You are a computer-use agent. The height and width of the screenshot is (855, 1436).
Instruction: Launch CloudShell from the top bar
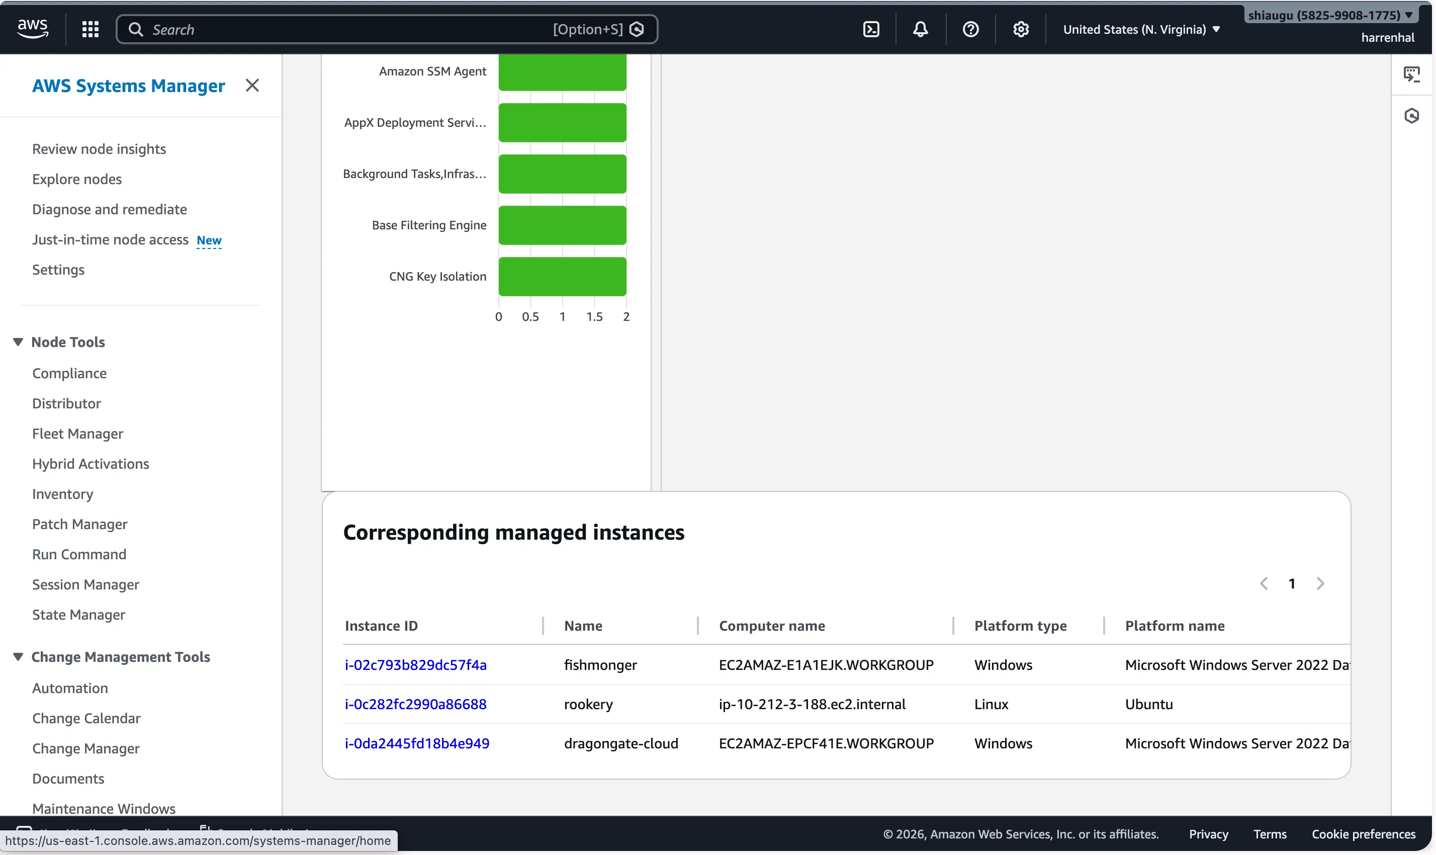871,29
